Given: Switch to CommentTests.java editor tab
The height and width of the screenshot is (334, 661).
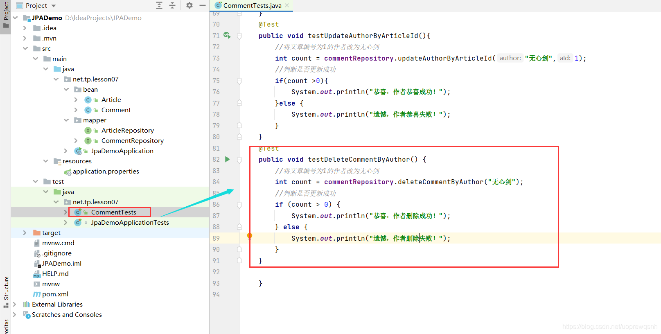Looking at the screenshot, I should pyautogui.click(x=252, y=5).
